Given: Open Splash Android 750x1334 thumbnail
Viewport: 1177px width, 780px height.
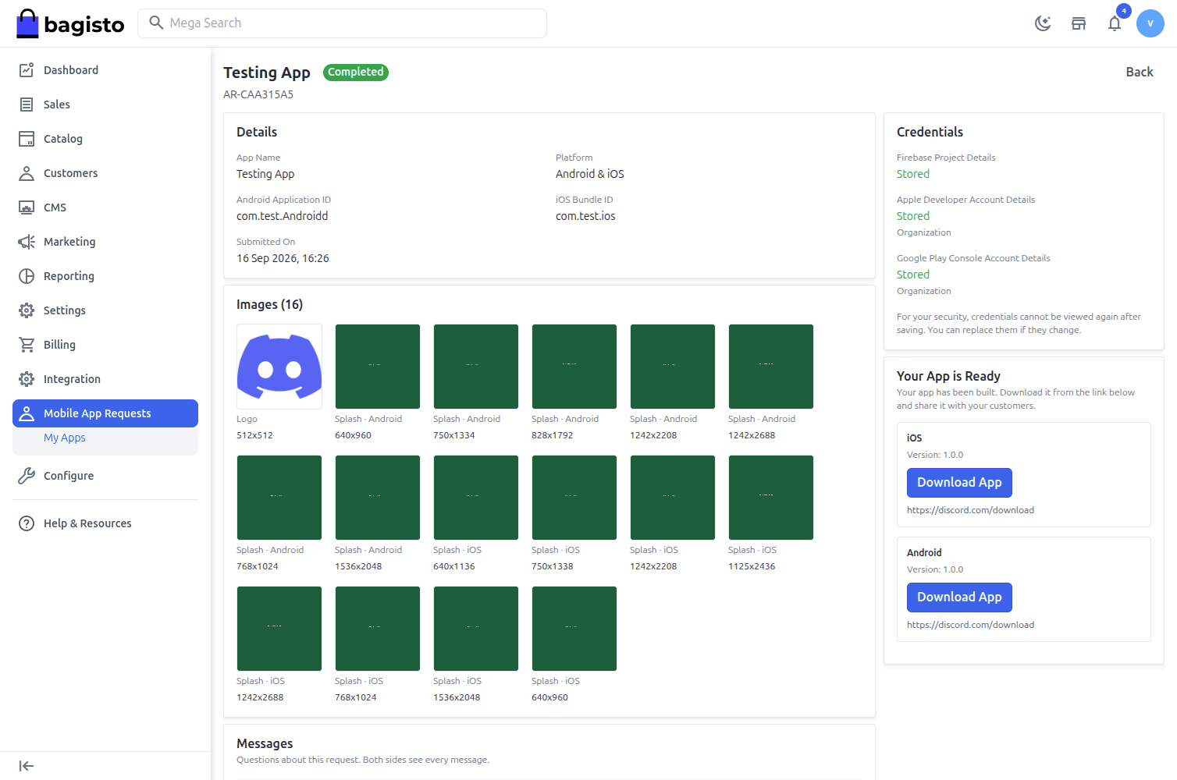Looking at the screenshot, I should (476, 367).
